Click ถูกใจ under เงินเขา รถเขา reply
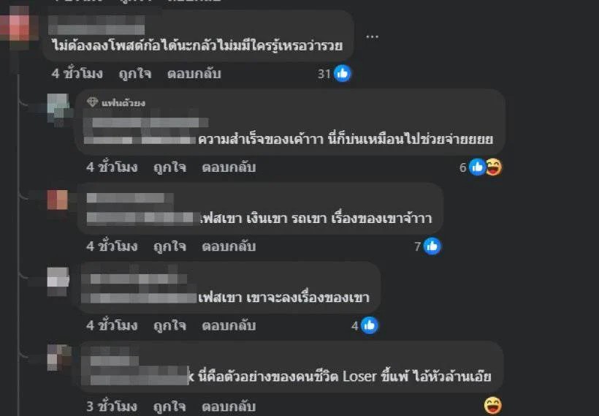 tap(169, 246)
